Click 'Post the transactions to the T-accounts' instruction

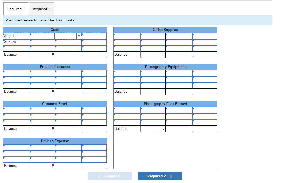coord(40,20)
